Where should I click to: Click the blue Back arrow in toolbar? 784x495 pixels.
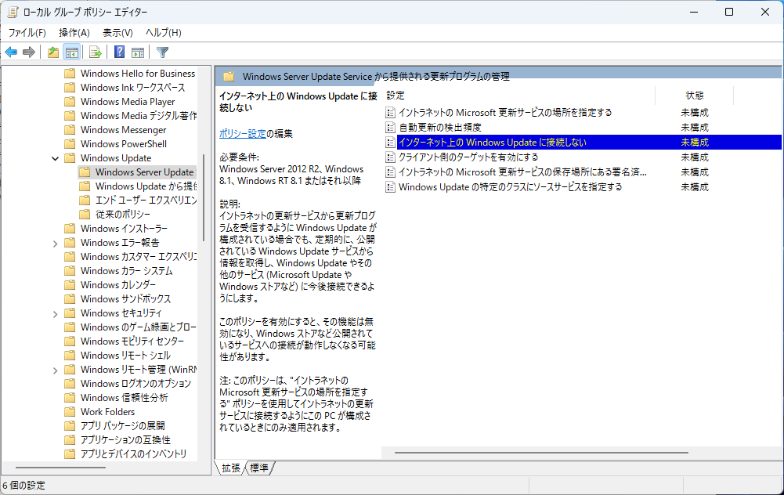[x=11, y=52]
